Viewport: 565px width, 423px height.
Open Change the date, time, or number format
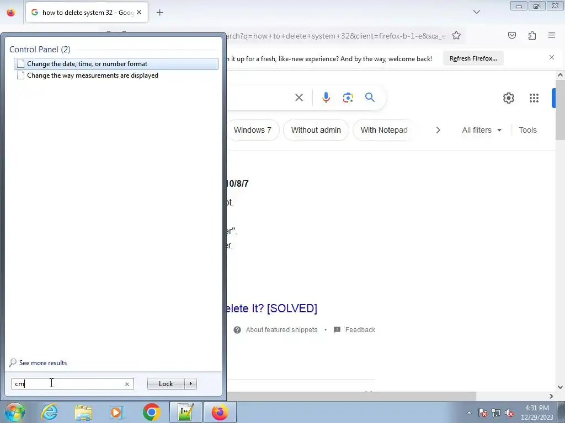(116, 64)
